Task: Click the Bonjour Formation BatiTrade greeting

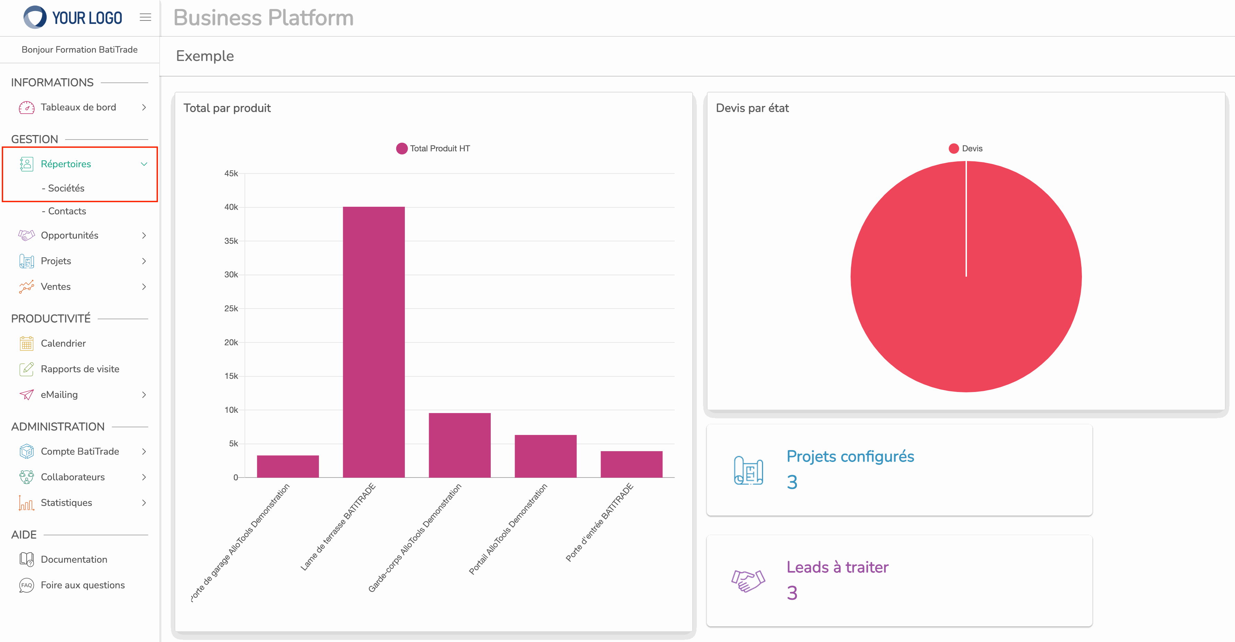Action: (80, 50)
